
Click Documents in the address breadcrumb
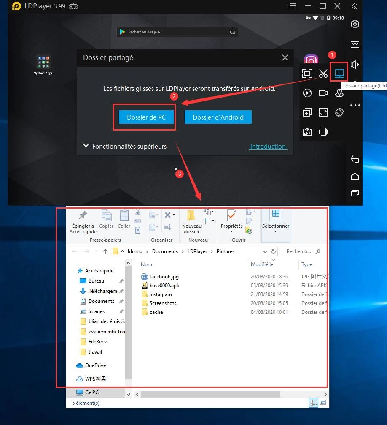pos(165,251)
